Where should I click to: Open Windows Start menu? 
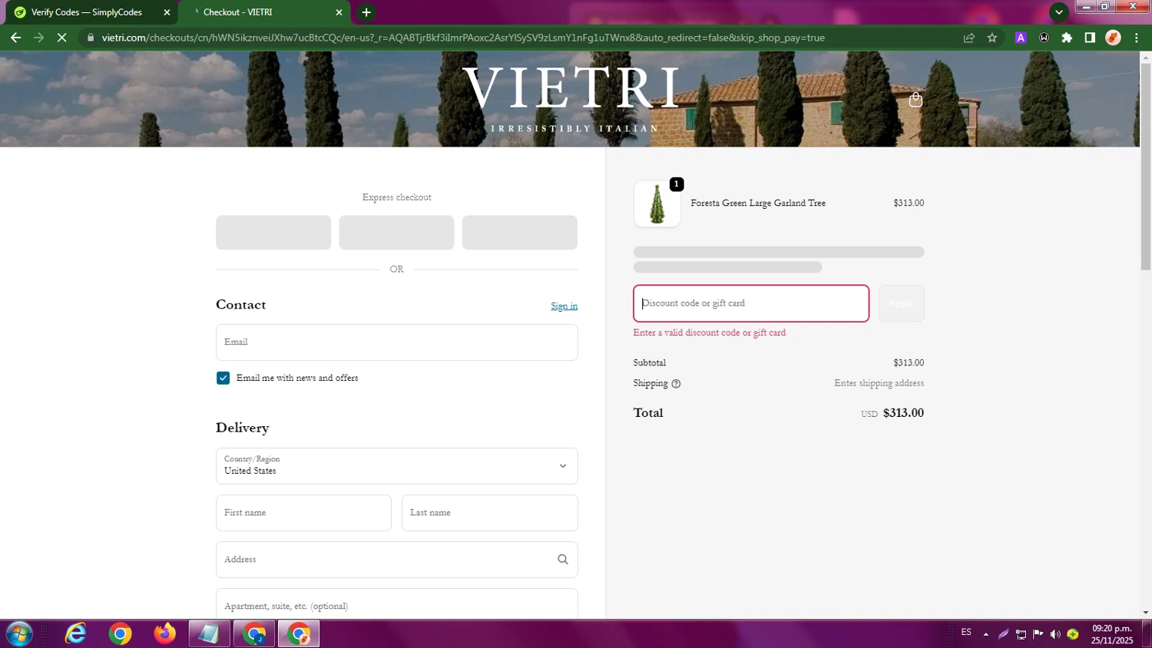pyautogui.click(x=18, y=634)
